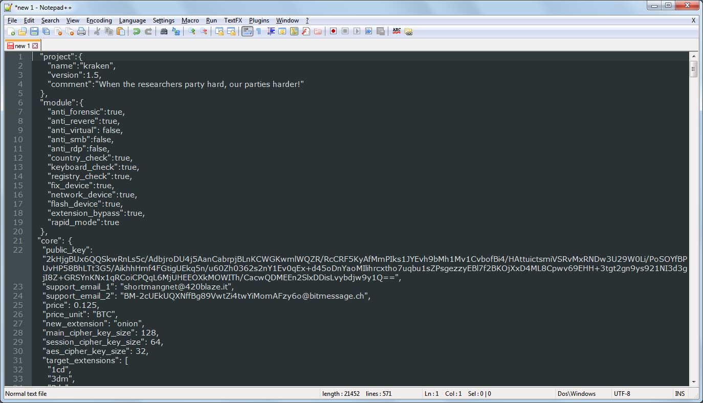This screenshot has width=703, height=403.
Task: Zoom in with the magnifier plus icon
Action: tap(191, 31)
